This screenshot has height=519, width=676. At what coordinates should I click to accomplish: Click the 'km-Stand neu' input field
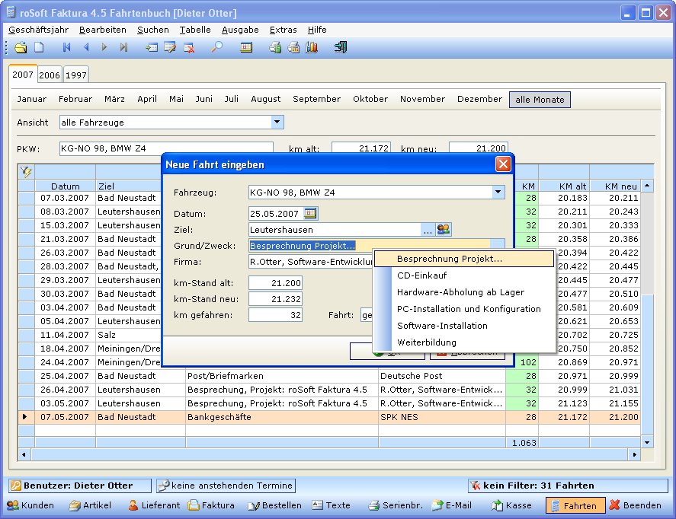point(275,299)
